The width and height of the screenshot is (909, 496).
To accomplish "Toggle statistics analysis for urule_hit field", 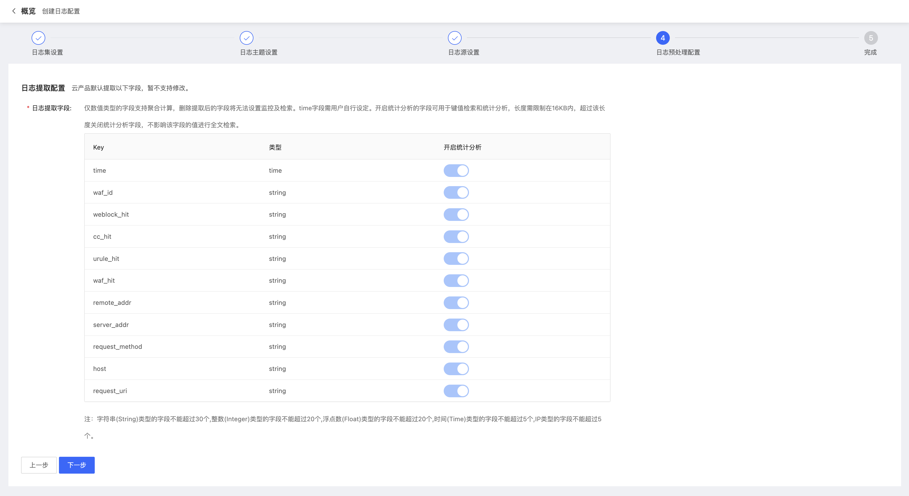I will pyautogui.click(x=456, y=259).
